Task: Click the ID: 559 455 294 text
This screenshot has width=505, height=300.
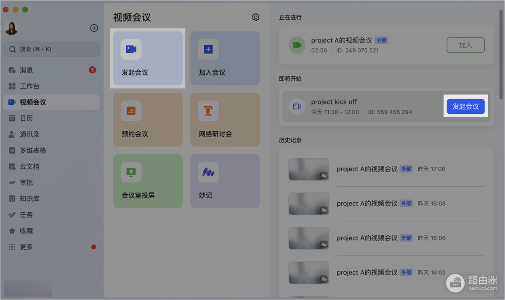Action: [390, 112]
